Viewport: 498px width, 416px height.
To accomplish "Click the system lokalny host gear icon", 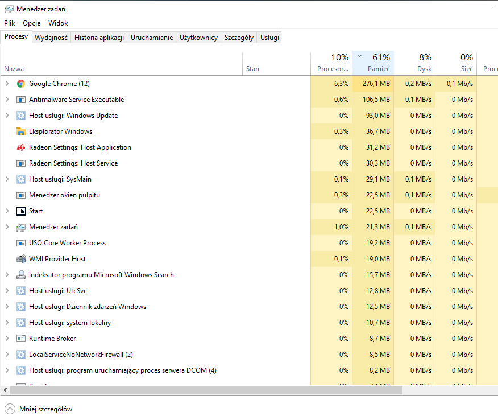I will click(21, 323).
